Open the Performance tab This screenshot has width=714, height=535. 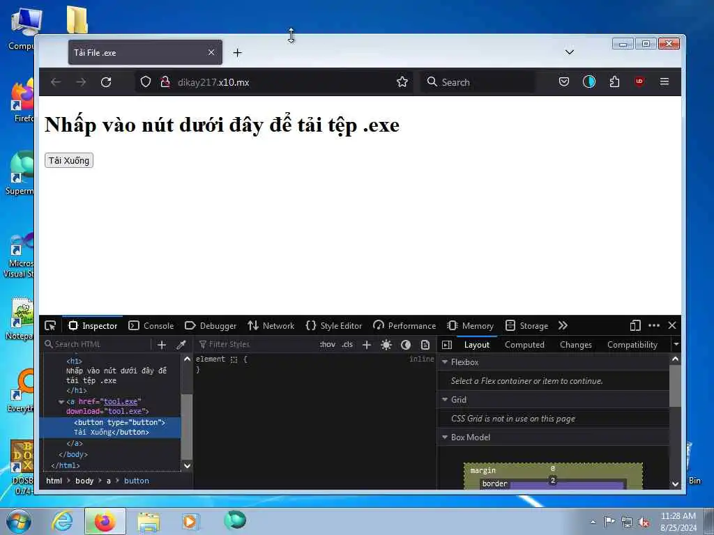click(x=404, y=326)
